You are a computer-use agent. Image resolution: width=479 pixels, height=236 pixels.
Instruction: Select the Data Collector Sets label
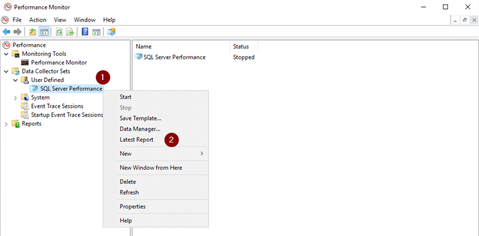pos(46,71)
